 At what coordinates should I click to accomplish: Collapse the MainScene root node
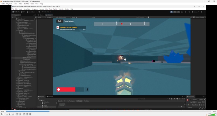[15, 19]
